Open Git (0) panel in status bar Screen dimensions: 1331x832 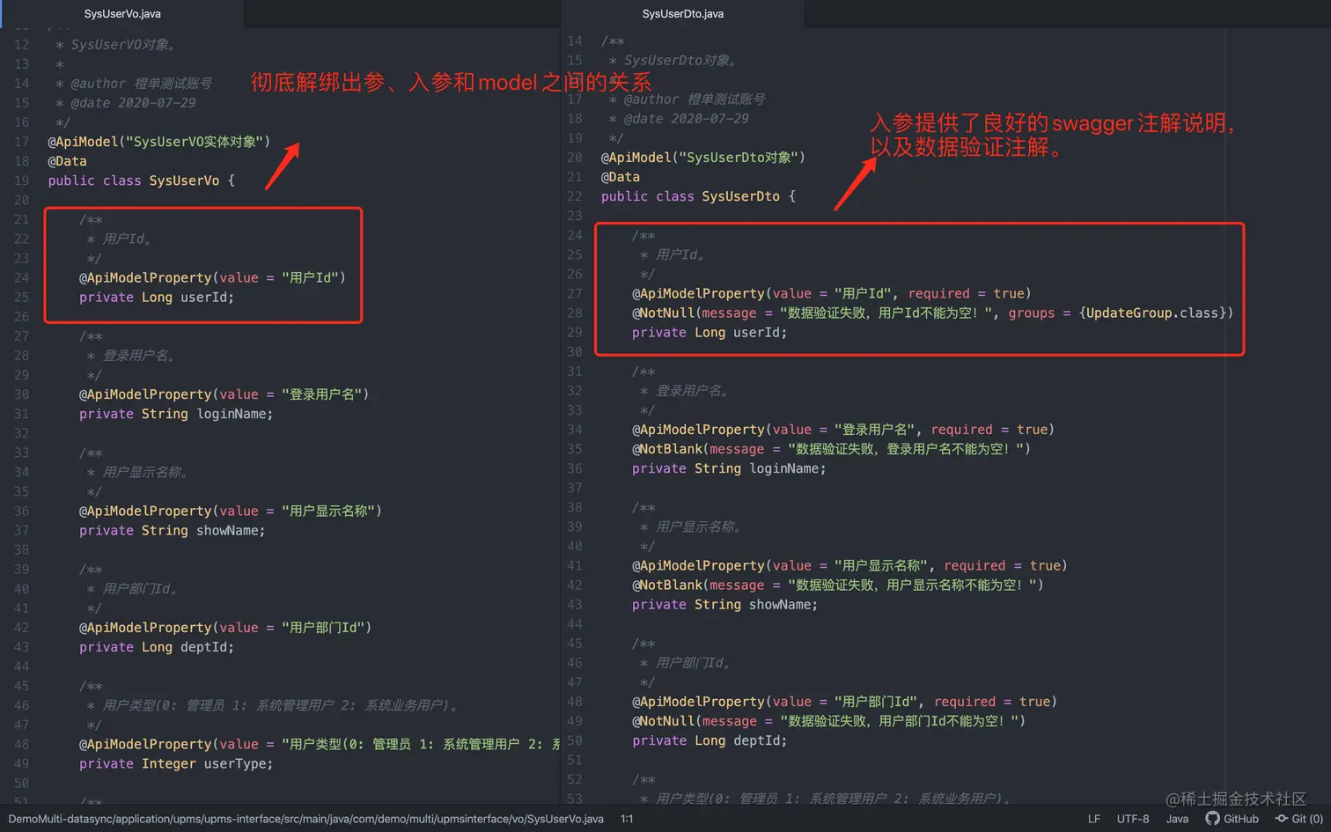pyautogui.click(x=1298, y=819)
